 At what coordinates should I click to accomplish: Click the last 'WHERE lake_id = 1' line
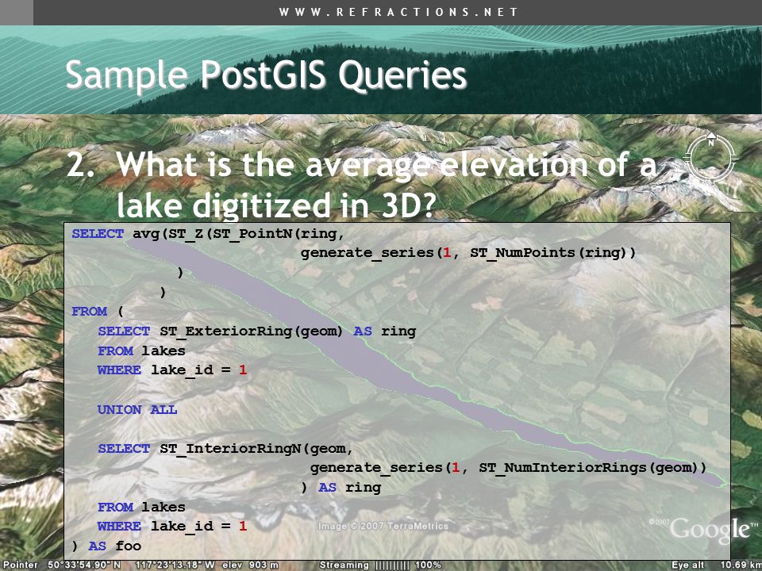pos(172,527)
